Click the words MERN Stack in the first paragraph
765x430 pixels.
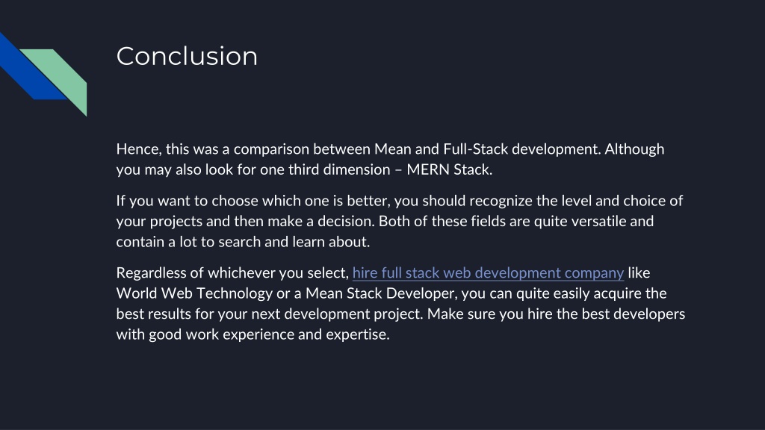[x=449, y=169]
